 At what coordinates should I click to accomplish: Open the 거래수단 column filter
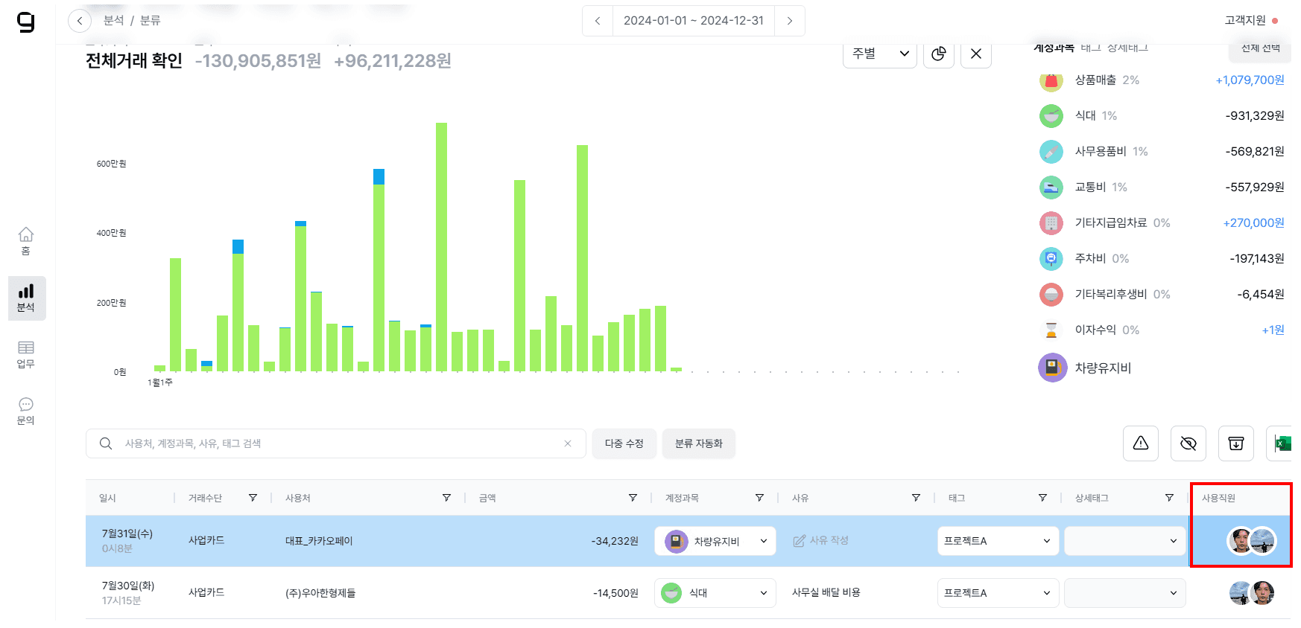(253, 498)
